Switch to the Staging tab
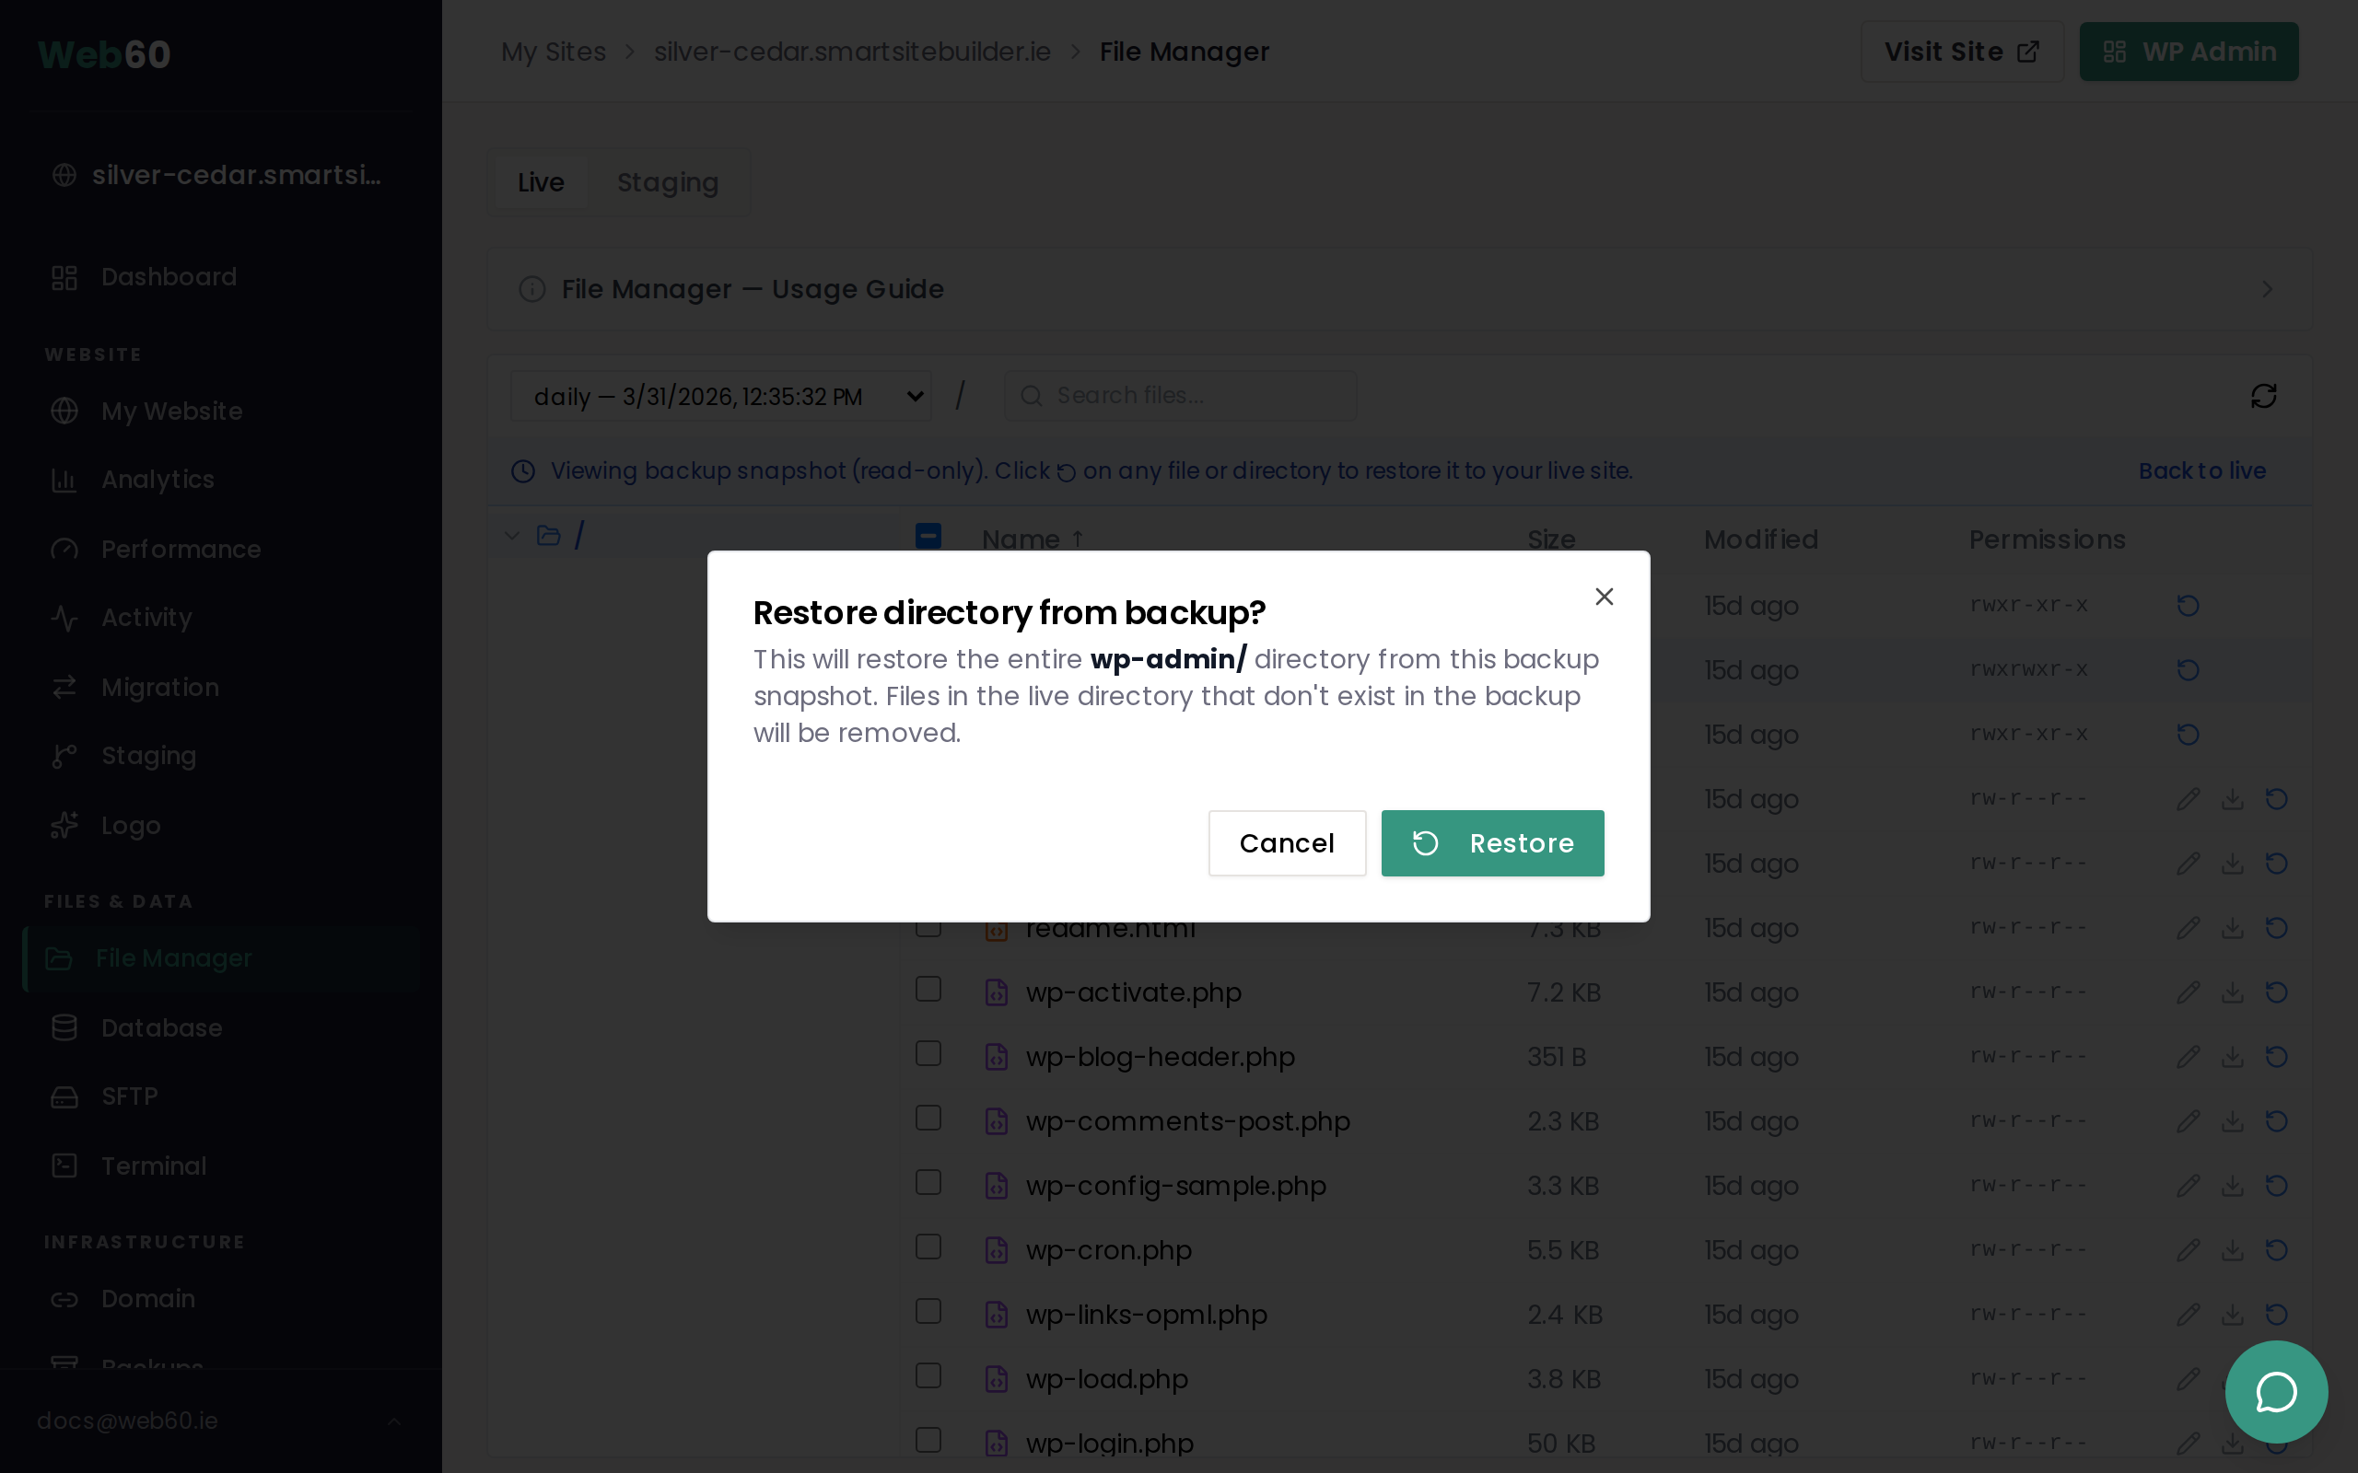The image size is (2358, 1473). (668, 182)
